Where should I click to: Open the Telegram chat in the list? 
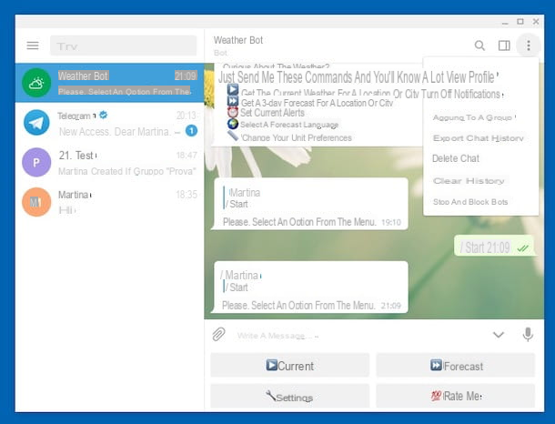pyautogui.click(x=110, y=123)
